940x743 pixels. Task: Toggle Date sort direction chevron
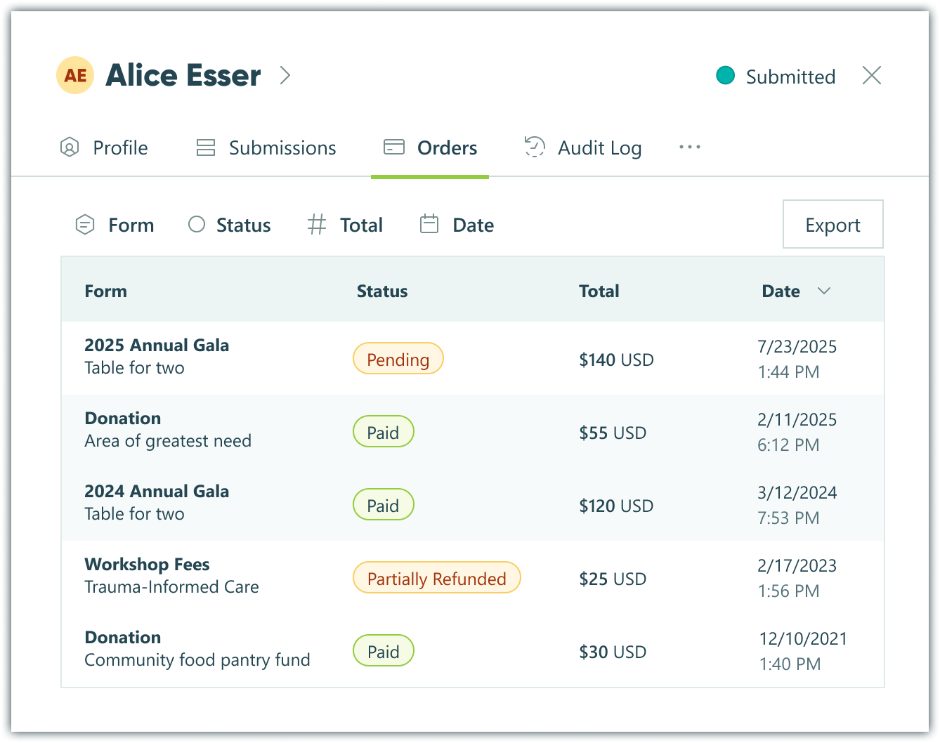(x=824, y=291)
